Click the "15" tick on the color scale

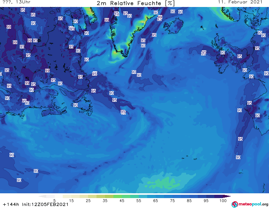click(71, 201)
